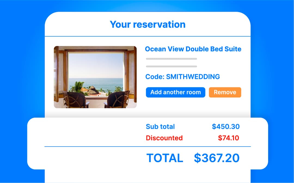The width and height of the screenshot is (294, 183).
Task: Click the Code: SMITHWEDDING promo text
Action: (182, 77)
